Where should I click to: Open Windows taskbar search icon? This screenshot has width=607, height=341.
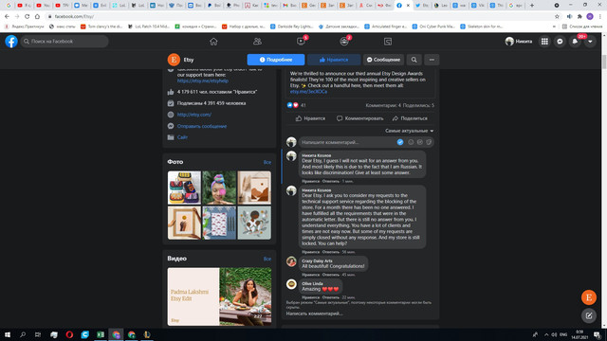point(23,334)
